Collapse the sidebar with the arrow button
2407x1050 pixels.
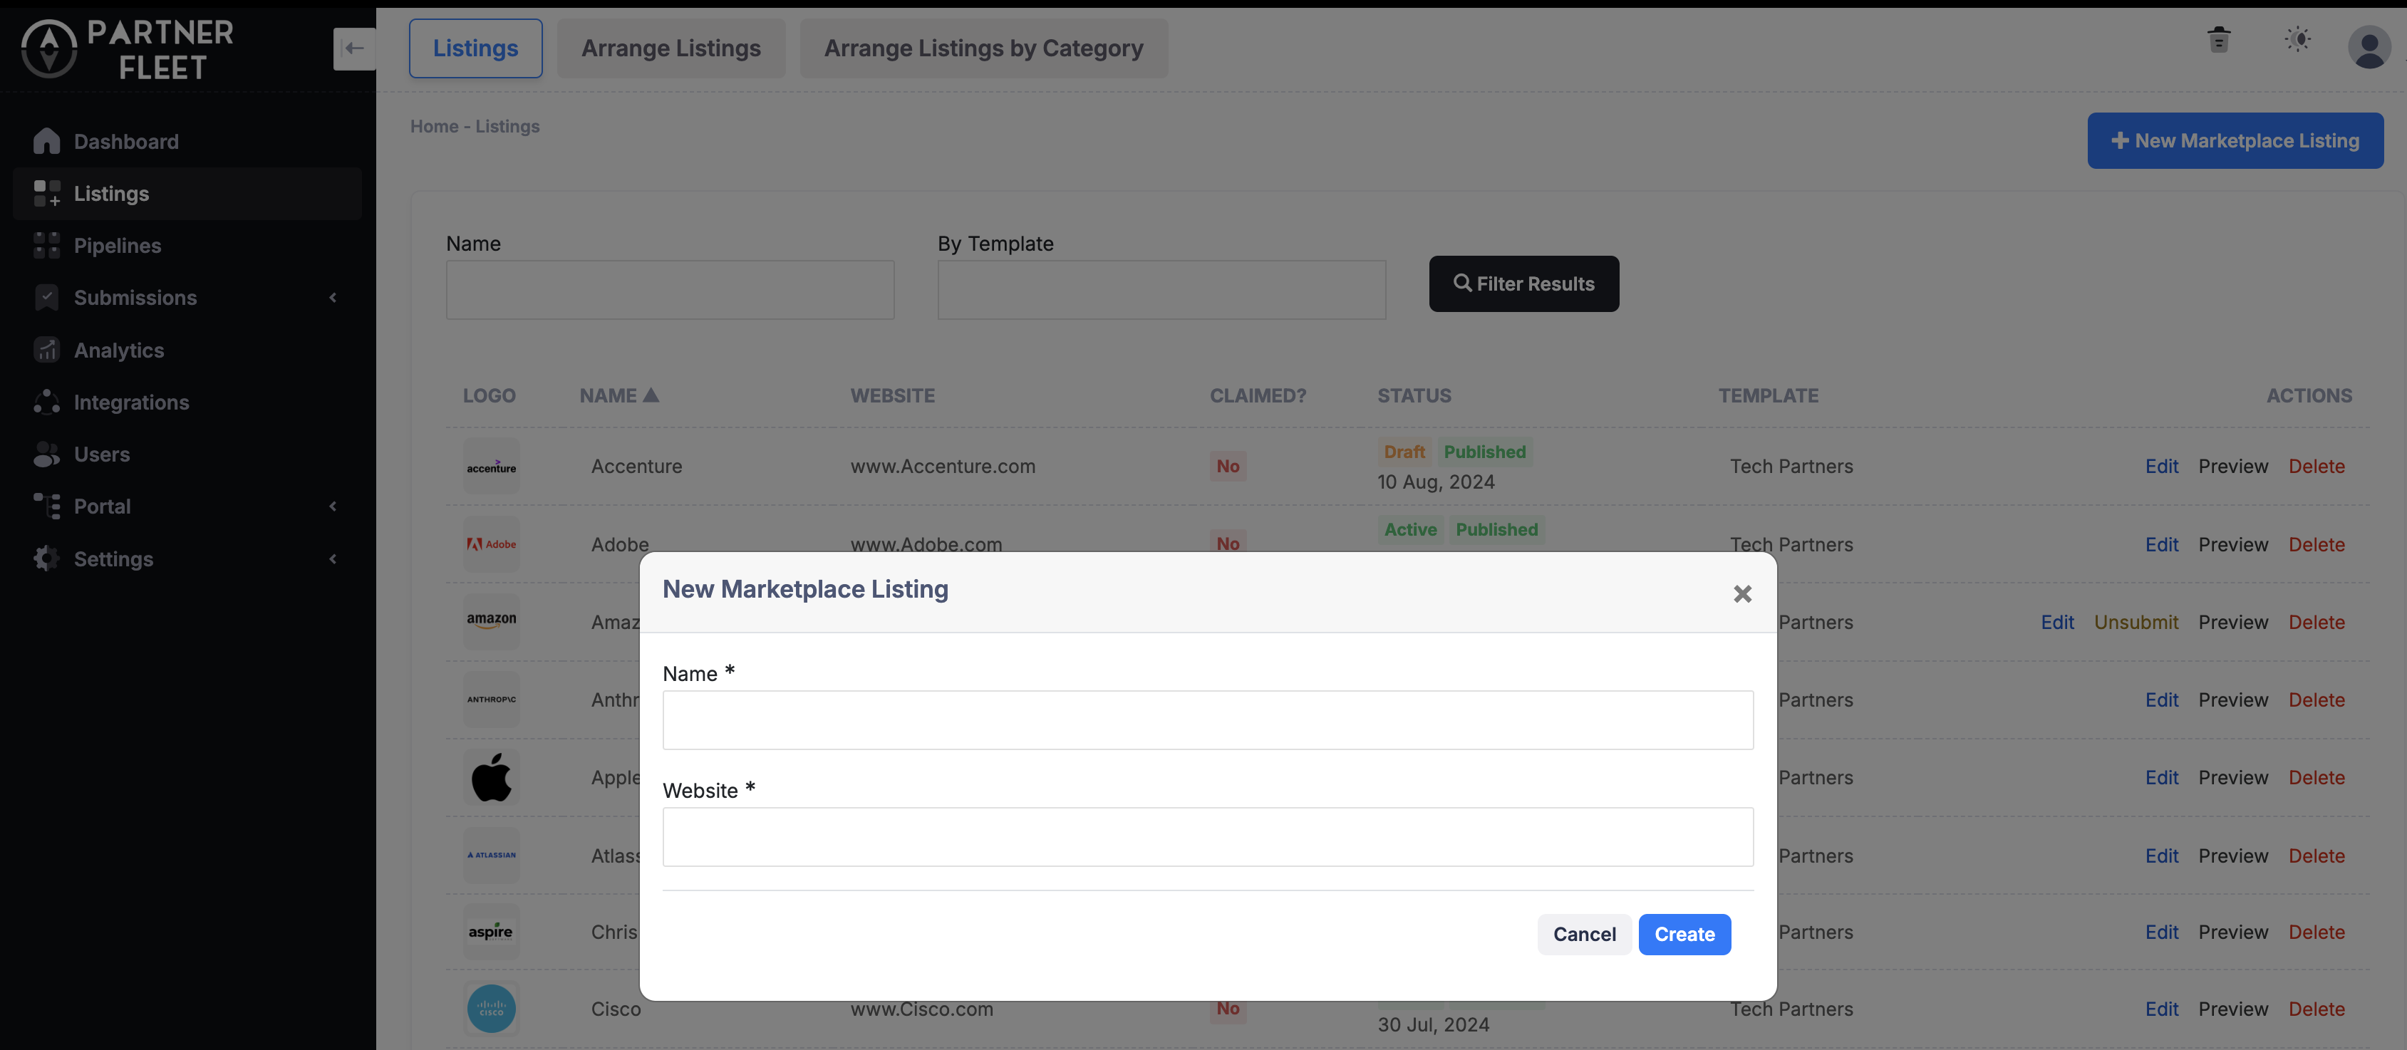354,48
